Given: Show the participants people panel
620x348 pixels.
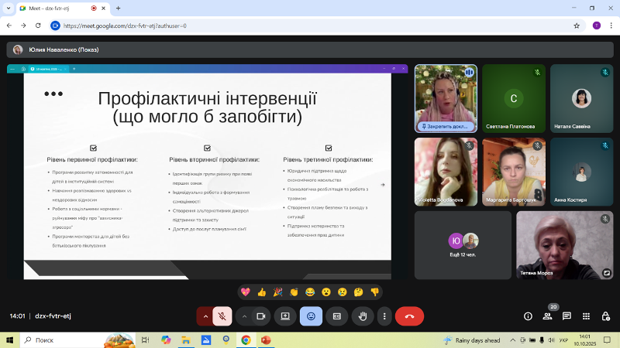Looking at the screenshot, I should (547, 316).
